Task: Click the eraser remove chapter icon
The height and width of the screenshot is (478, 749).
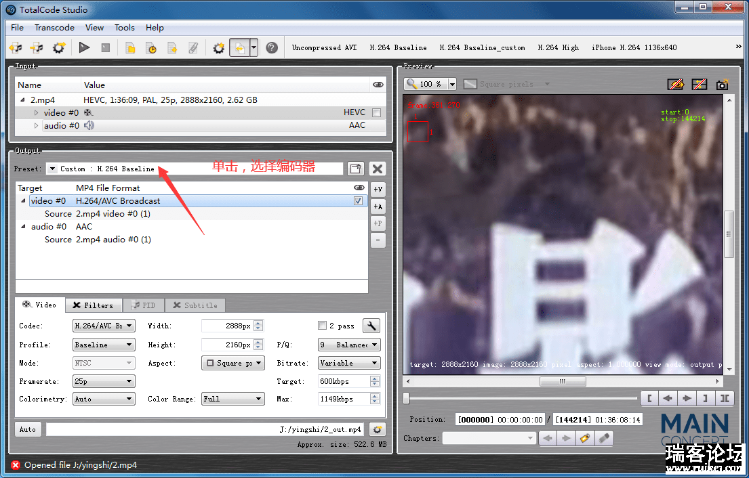Action: [x=604, y=438]
